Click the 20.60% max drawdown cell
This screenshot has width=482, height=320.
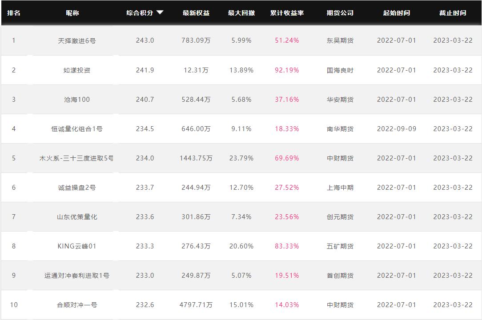(x=241, y=246)
